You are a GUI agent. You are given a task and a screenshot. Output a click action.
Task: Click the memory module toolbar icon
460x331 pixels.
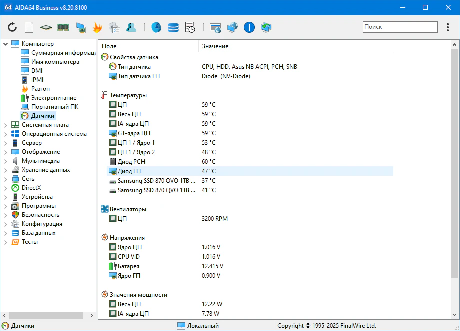click(63, 27)
